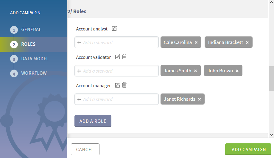The height and width of the screenshot is (158, 274).
Task: Delete the Account manager role
Action: click(x=124, y=85)
